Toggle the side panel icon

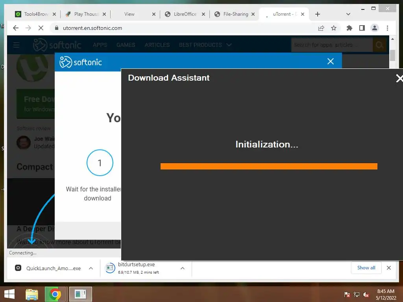[x=362, y=28]
